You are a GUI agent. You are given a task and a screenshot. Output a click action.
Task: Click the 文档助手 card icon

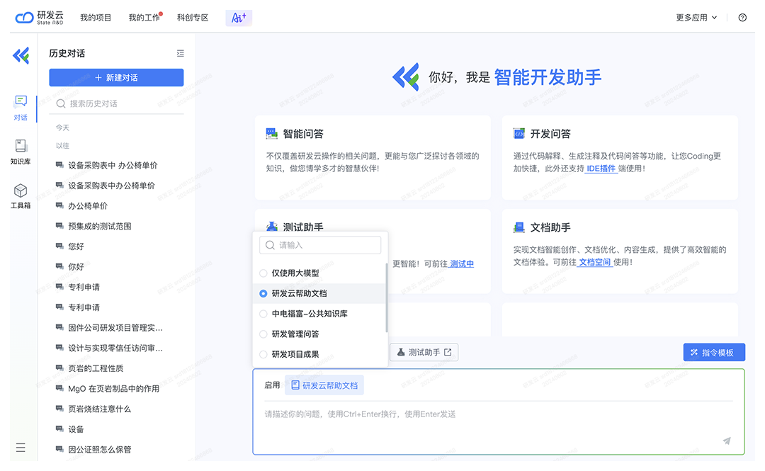click(518, 227)
